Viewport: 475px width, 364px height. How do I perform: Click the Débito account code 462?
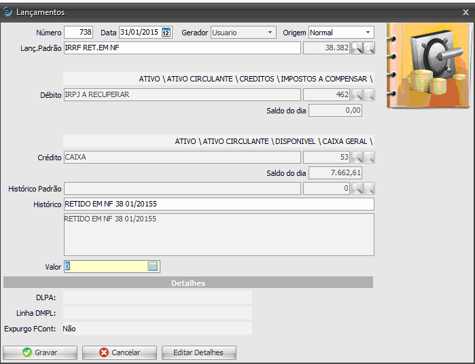(x=327, y=95)
